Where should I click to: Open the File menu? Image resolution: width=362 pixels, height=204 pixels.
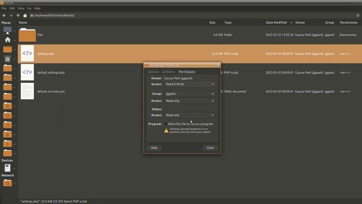[x=4, y=8]
